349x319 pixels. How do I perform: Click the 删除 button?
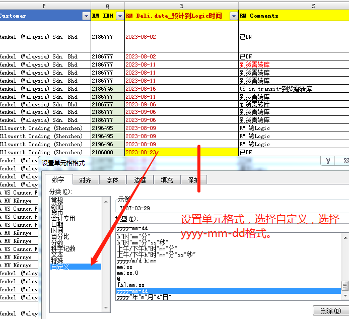point(330,310)
